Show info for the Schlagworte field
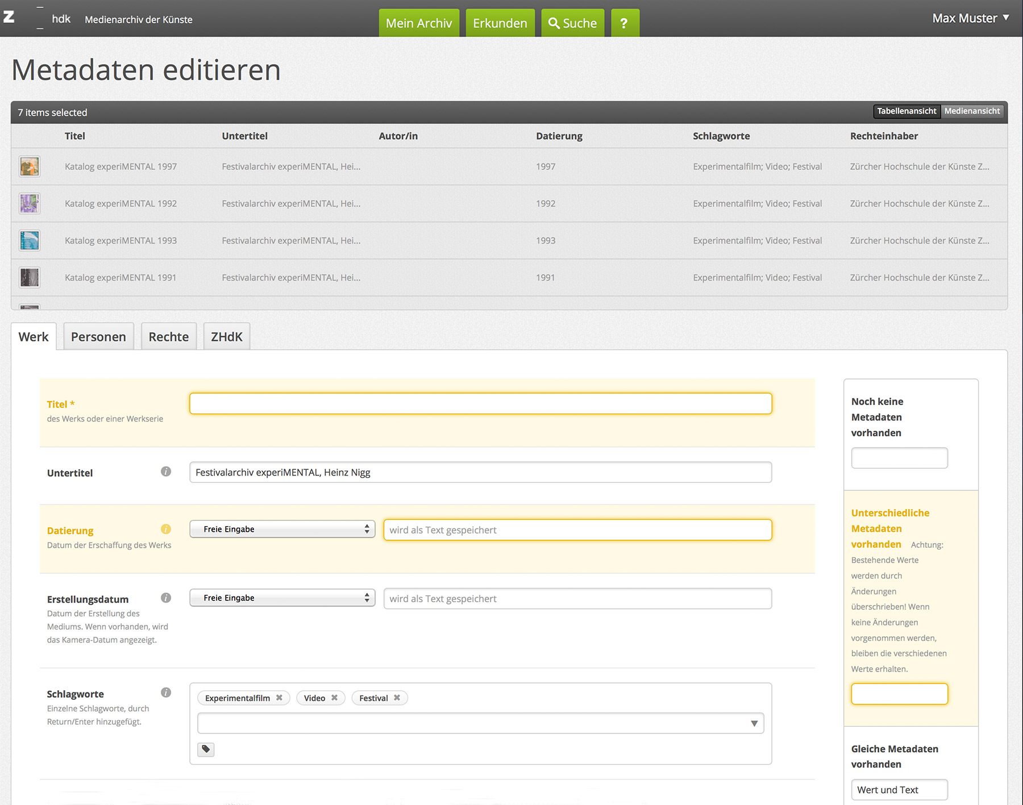The height and width of the screenshot is (805, 1023). click(x=166, y=693)
